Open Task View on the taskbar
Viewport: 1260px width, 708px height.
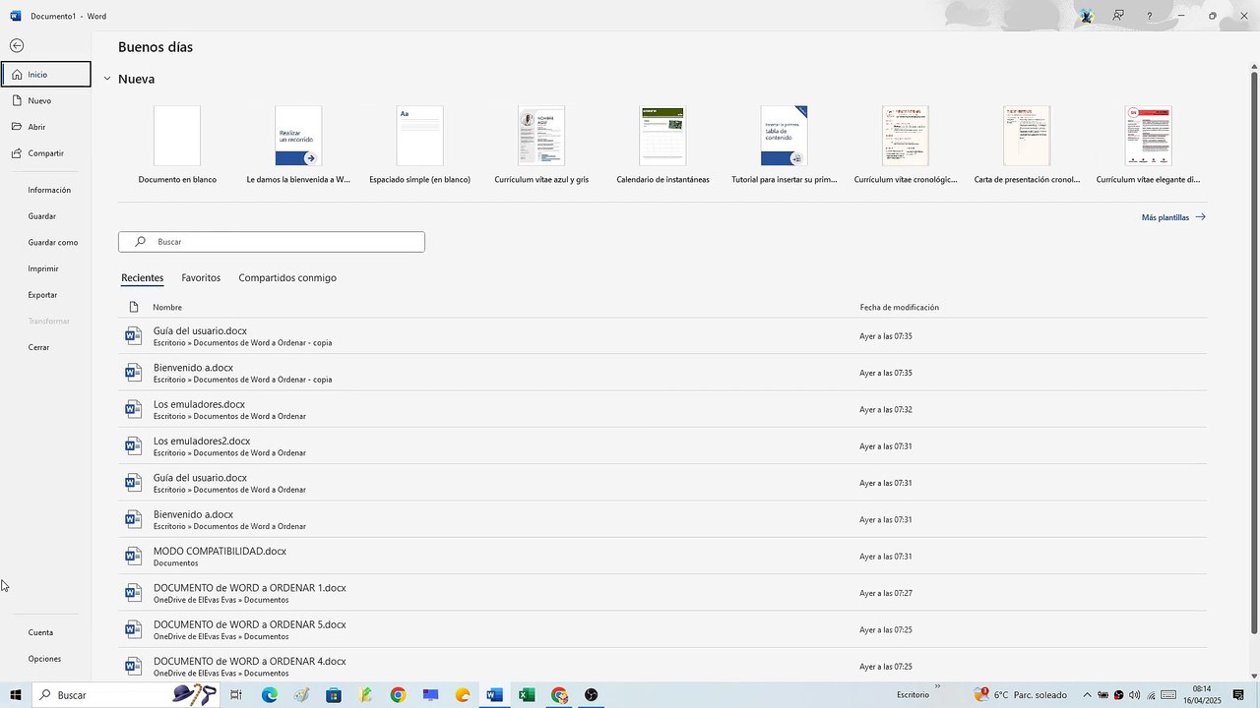tap(236, 695)
